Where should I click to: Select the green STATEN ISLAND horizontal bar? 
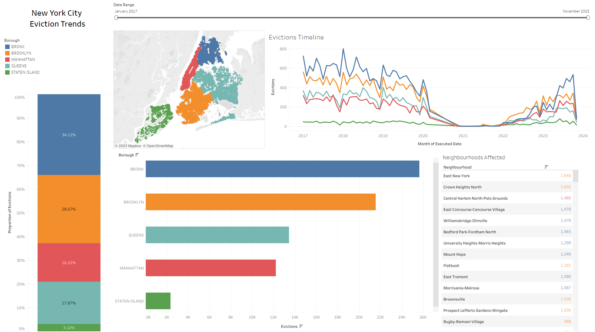pyautogui.click(x=158, y=301)
